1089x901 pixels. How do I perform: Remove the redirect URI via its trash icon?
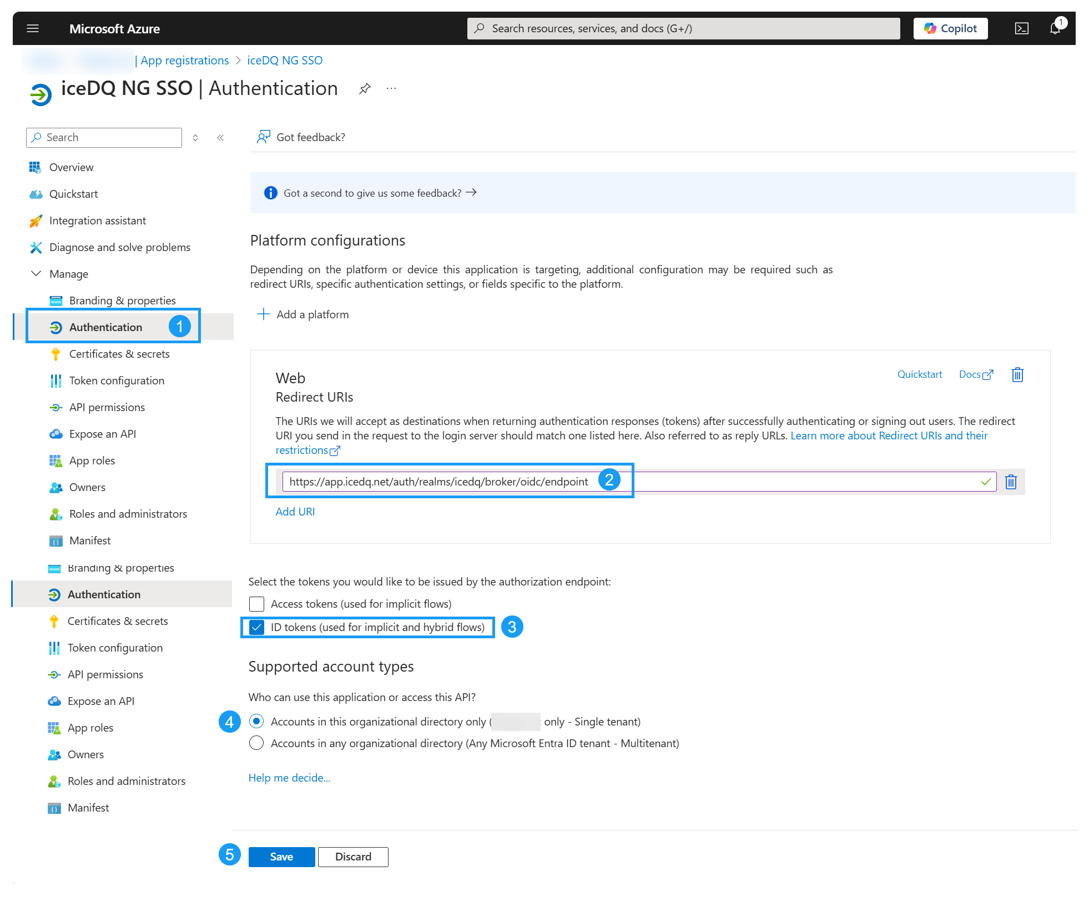point(1011,482)
